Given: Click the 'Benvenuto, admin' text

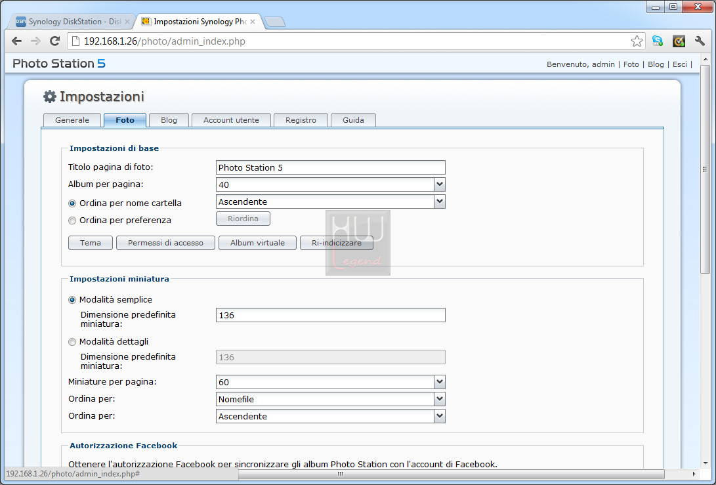Looking at the screenshot, I should tap(581, 64).
